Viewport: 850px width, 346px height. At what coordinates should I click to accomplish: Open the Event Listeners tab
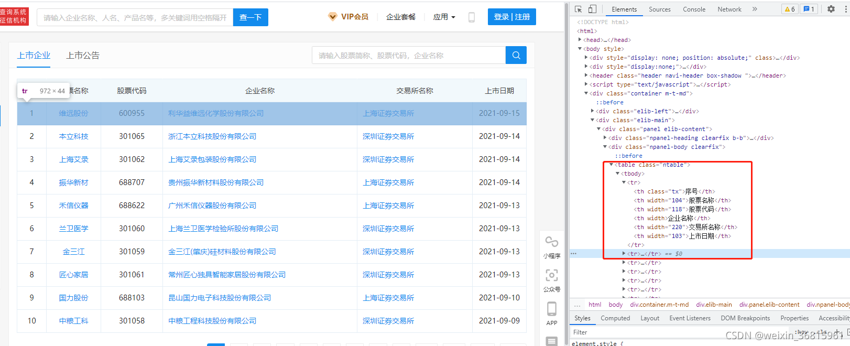tap(690, 318)
